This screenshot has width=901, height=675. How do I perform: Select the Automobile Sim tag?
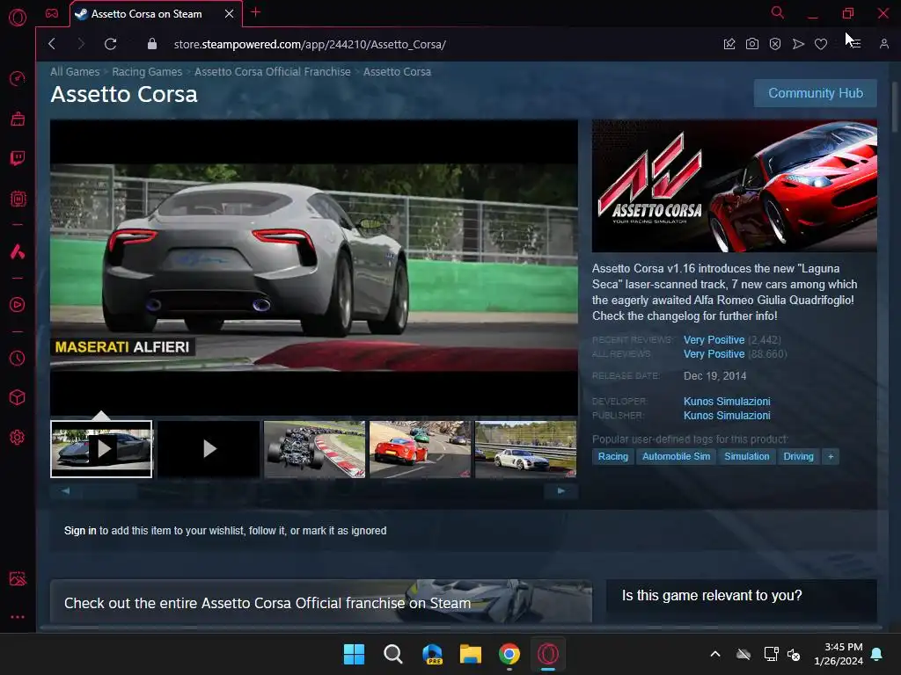676,456
